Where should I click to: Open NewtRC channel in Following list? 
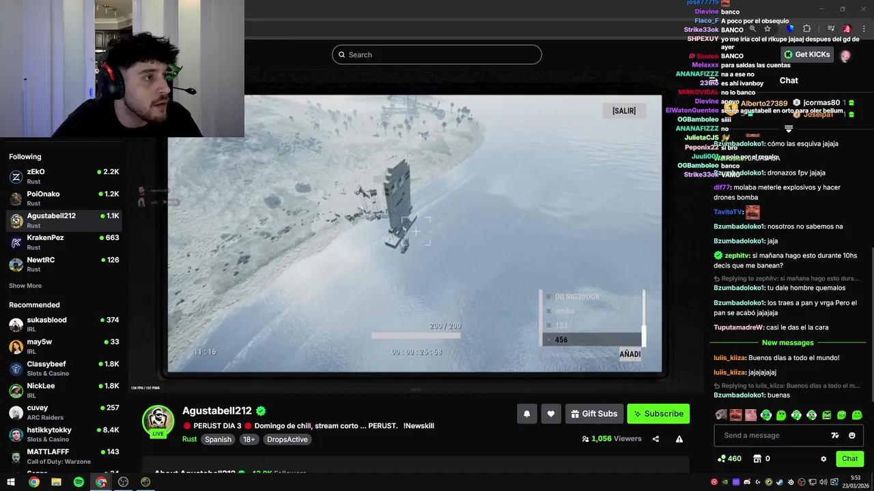(64, 264)
